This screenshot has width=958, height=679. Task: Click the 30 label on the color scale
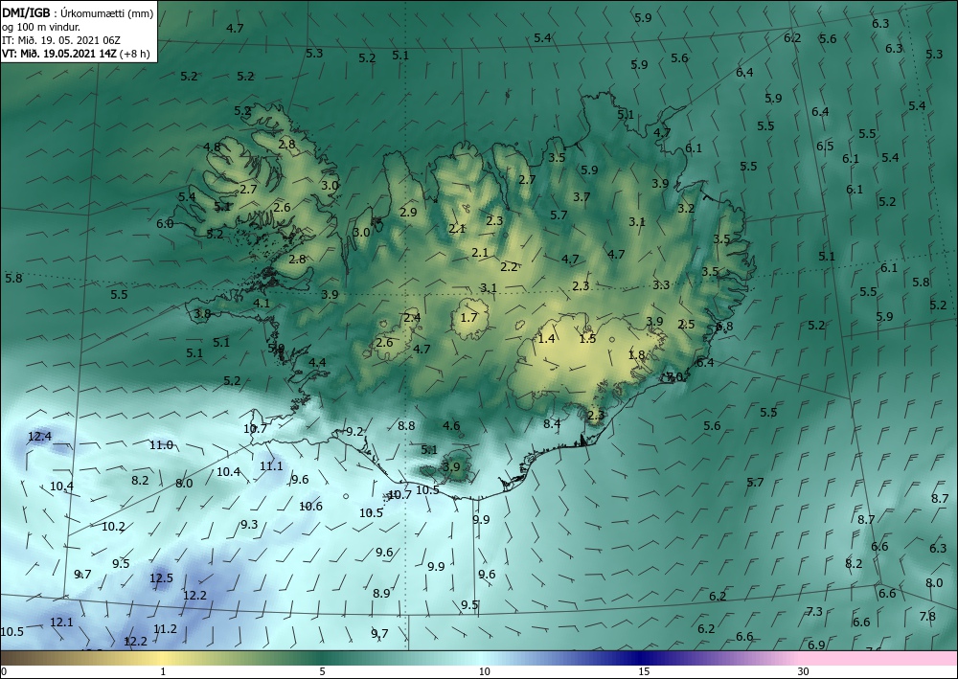click(803, 672)
